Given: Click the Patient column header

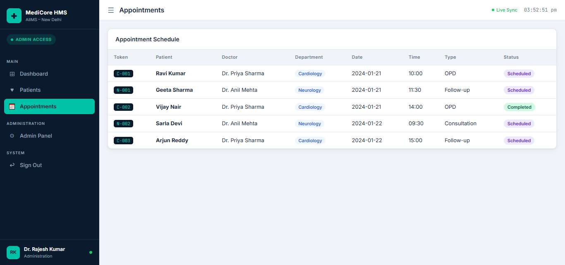Looking at the screenshot, I should click(164, 57).
